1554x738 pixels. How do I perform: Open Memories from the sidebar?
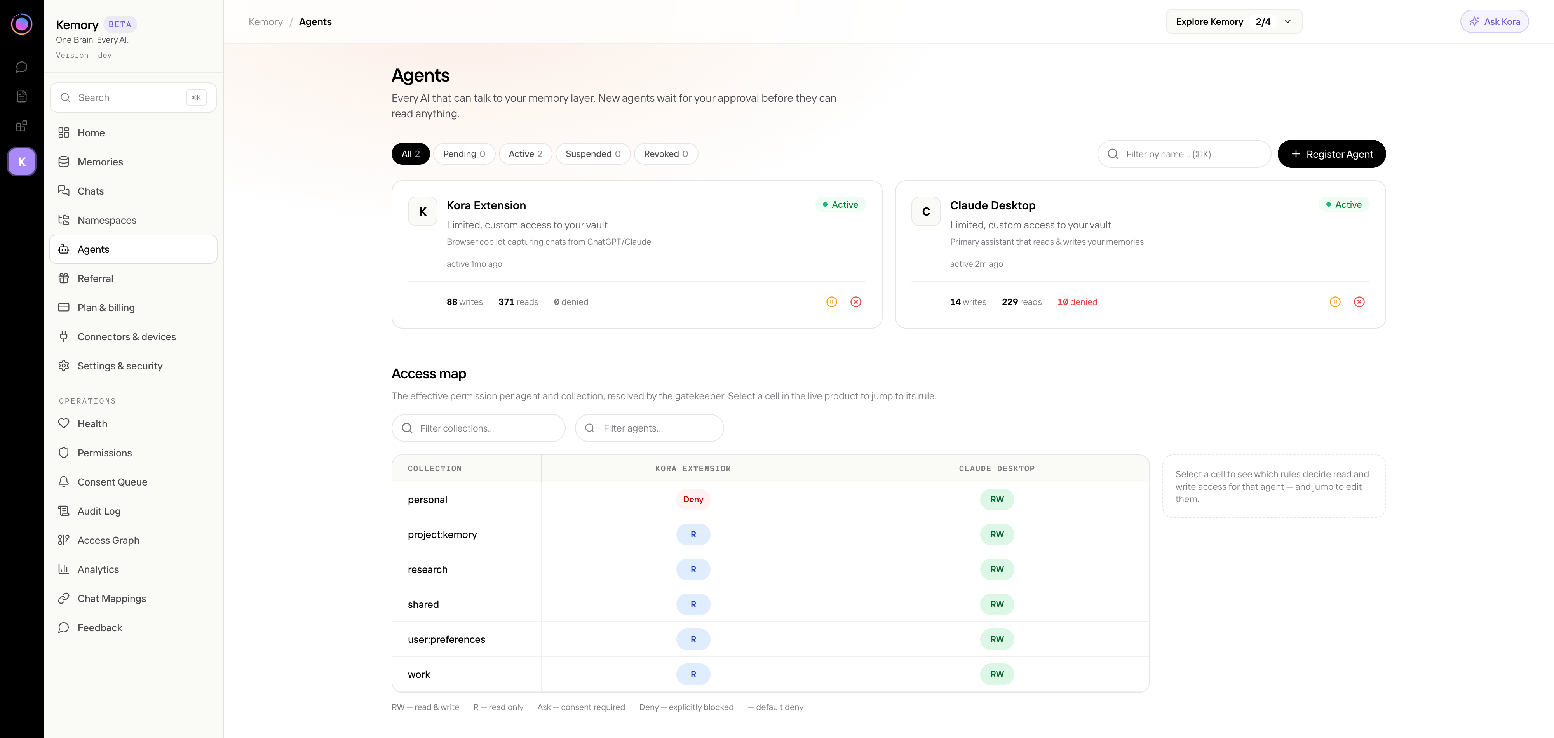tap(133, 162)
